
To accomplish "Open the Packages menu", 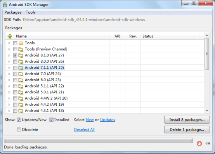I will (x=13, y=12).
